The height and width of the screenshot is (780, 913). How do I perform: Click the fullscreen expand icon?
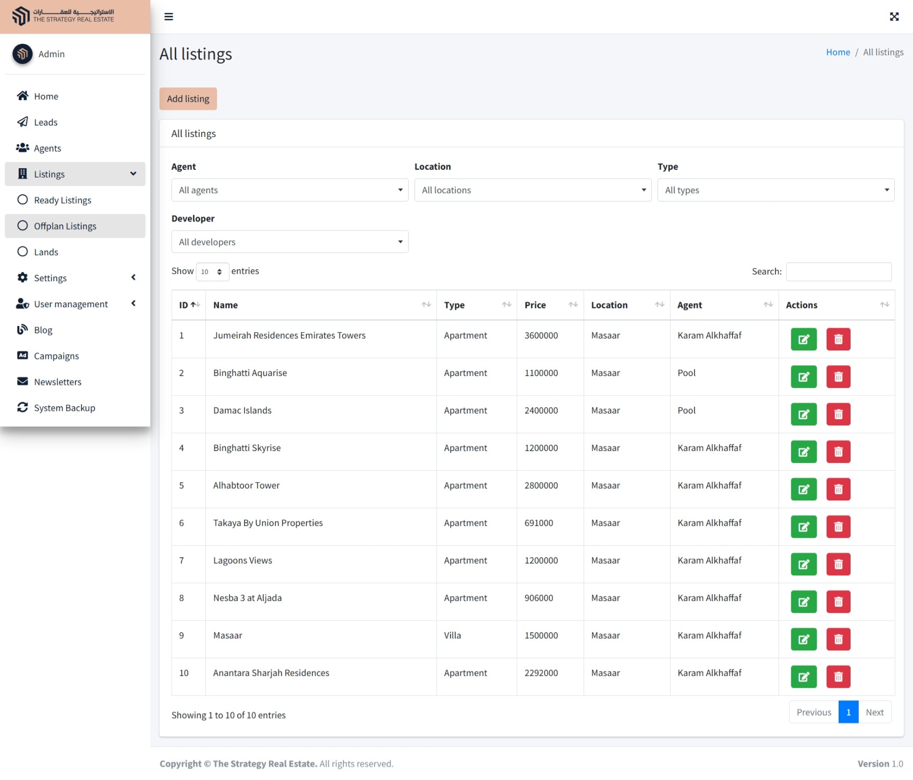click(894, 17)
